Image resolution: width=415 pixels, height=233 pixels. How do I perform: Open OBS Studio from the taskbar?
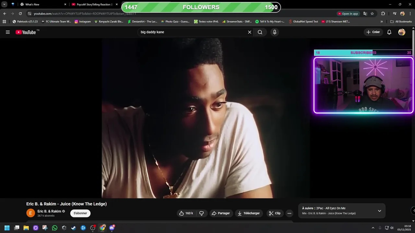click(93, 228)
